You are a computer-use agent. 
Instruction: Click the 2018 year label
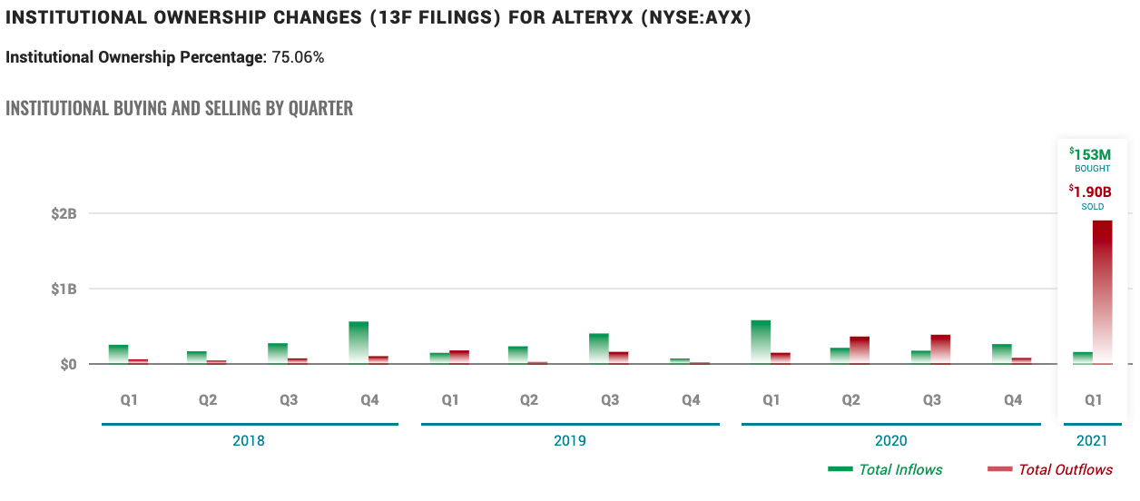click(x=249, y=441)
